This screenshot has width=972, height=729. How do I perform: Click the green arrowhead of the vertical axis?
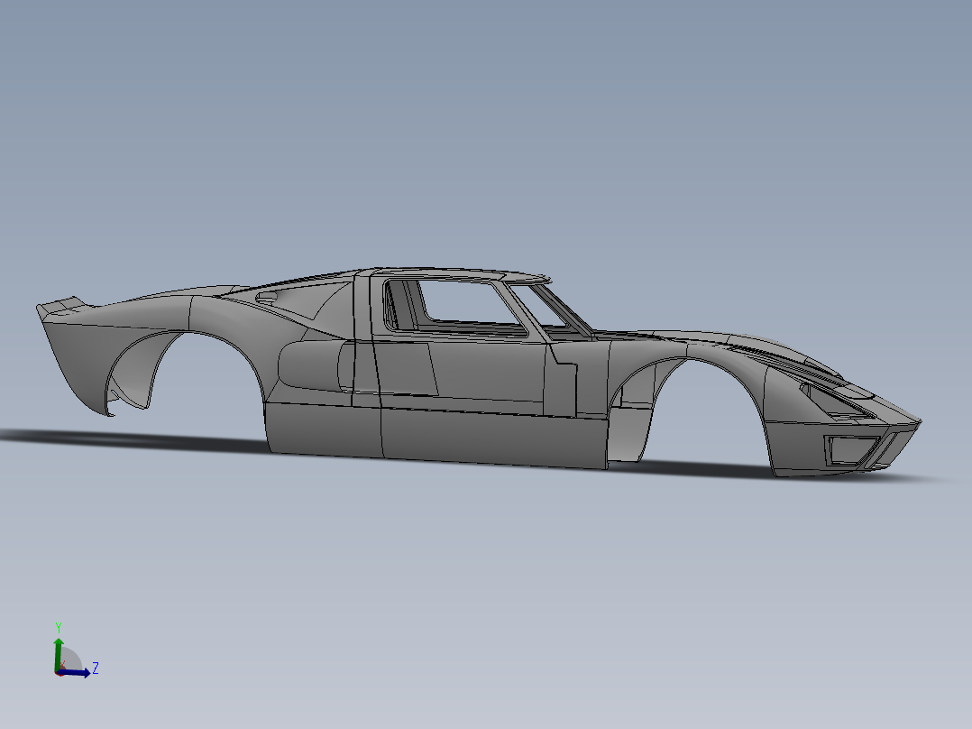pyautogui.click(x=59, y=641)
